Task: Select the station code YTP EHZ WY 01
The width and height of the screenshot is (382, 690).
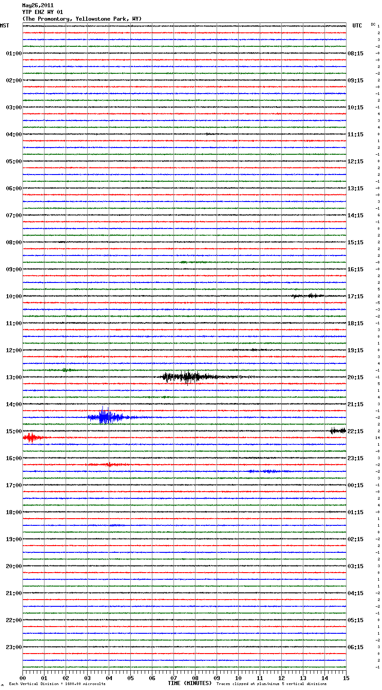Action: pos(43,12)
